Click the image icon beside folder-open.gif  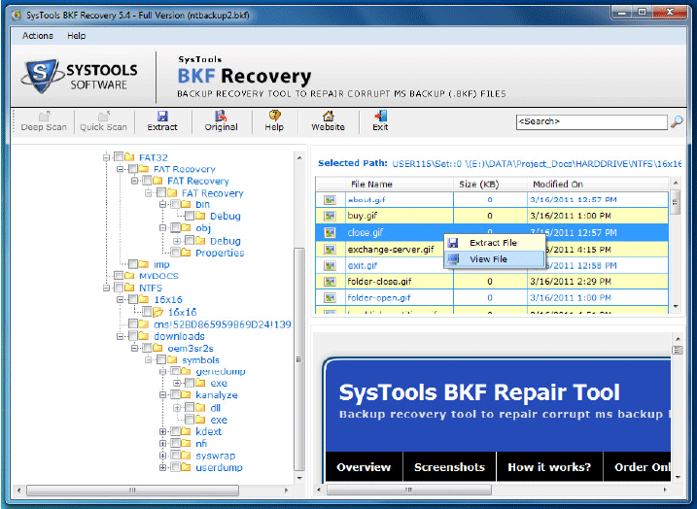330,298
